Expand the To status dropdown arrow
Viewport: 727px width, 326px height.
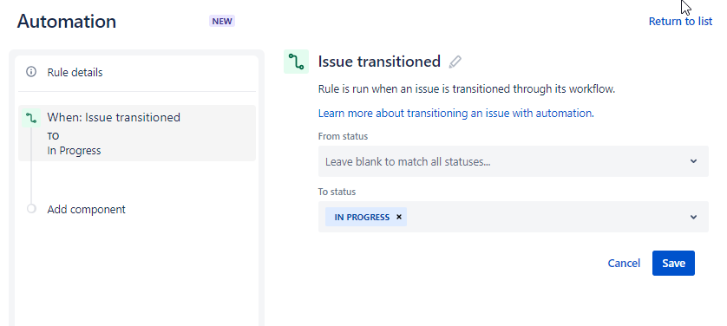coord(693,217)
